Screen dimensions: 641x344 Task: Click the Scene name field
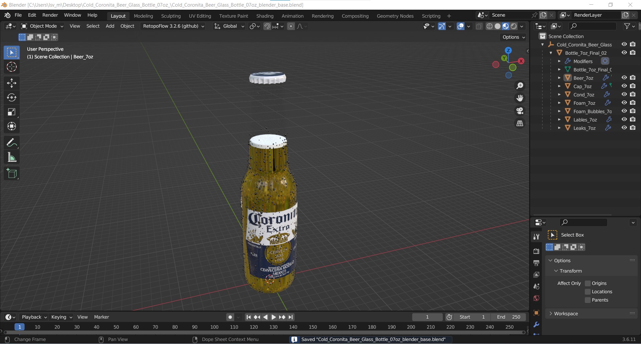pyautogui.click(x=511, y=15)
